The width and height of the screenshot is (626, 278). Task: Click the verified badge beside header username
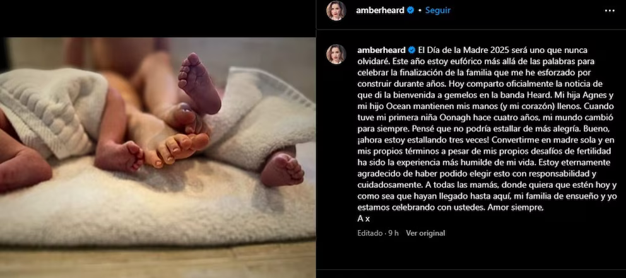[x=410, y=11]
